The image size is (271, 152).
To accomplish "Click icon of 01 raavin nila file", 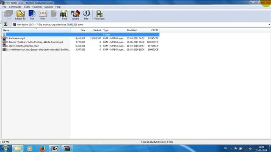I will click(x=4, y=46).
